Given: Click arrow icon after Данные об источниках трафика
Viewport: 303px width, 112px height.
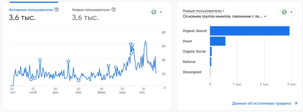Looking at the screenshot, I should [296, 103].
